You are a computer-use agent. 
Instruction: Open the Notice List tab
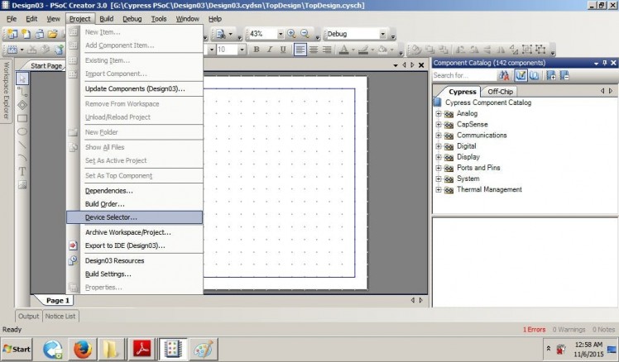pyautogui.click(x=60, y=317)
